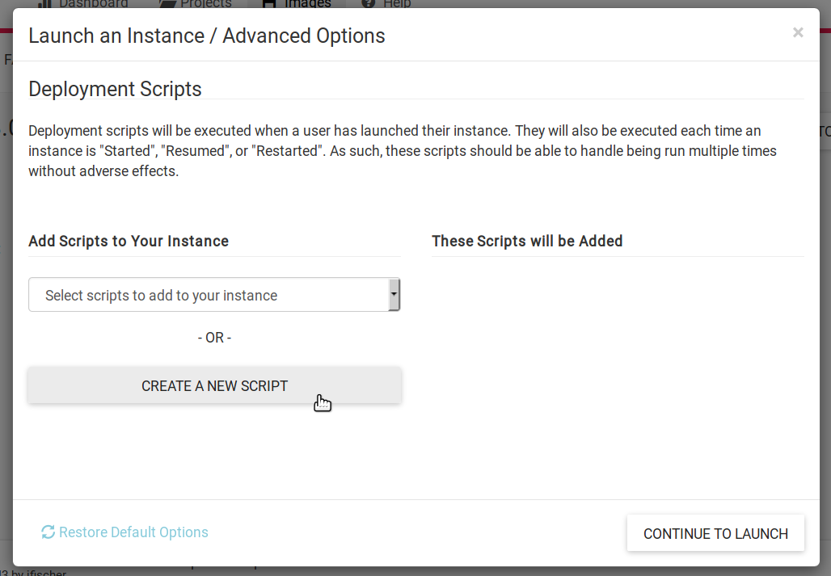Click the 'Add Scripts to Your Instance' label
Screen dimensions: 831x576
(x=129, y=242)
